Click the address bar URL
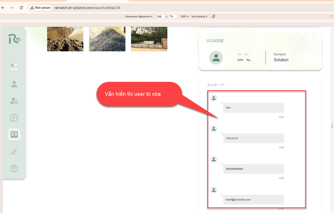 point(87,8)
